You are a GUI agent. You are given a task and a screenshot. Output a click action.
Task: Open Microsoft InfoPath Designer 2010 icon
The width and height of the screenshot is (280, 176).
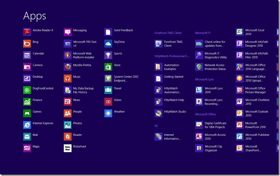[240, 44]
